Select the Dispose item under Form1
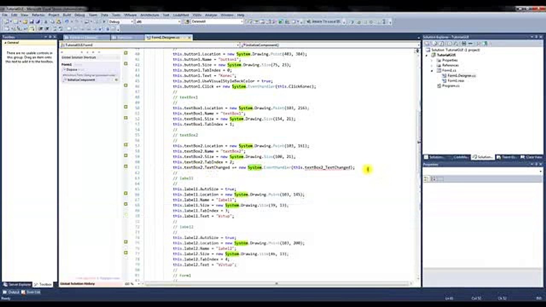The height and width of the screenshot is (307, 546). [x=72, y=70]
